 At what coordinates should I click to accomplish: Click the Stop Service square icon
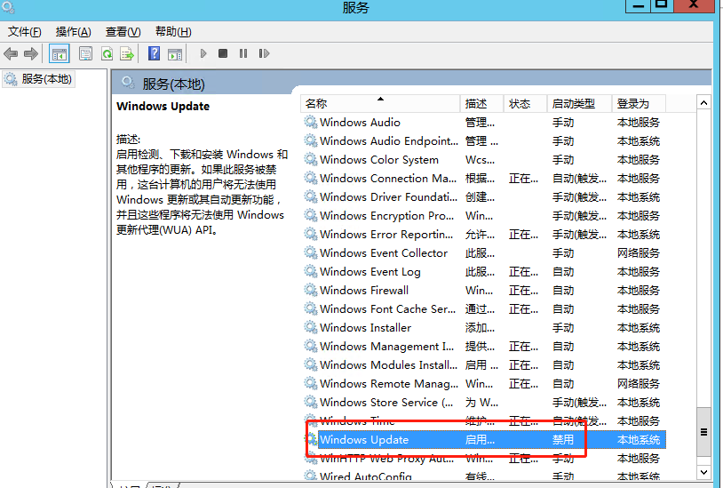coord(223,53)
